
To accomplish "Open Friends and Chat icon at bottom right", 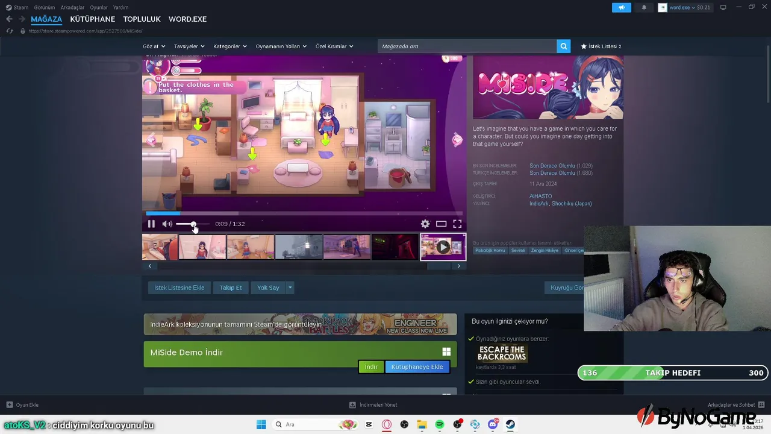I will [x=761, y=404].
